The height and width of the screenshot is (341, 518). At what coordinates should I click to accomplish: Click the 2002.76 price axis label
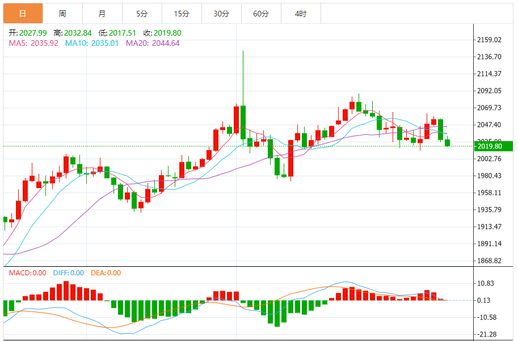click(489, 159)
